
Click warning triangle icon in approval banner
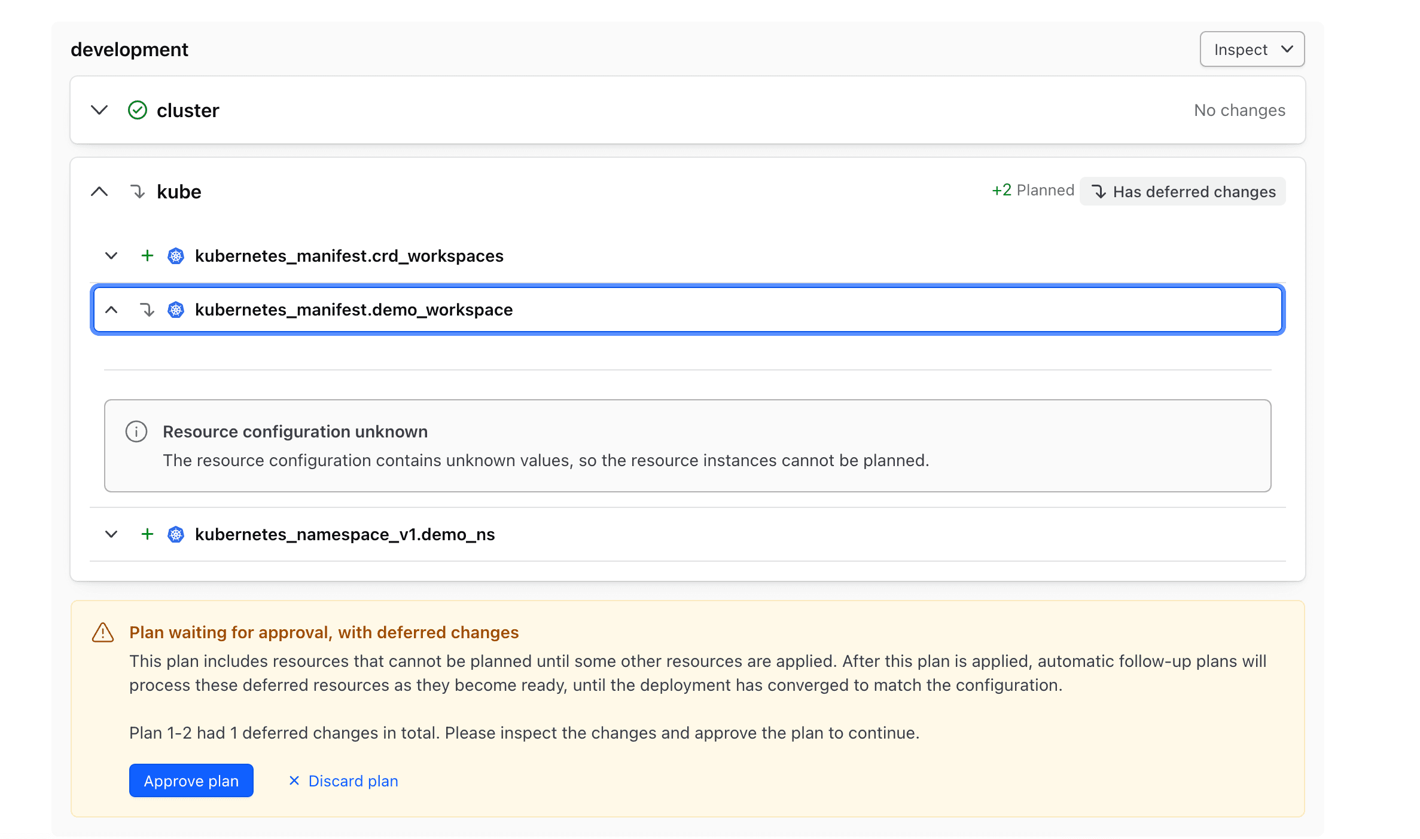pos(103,632)
